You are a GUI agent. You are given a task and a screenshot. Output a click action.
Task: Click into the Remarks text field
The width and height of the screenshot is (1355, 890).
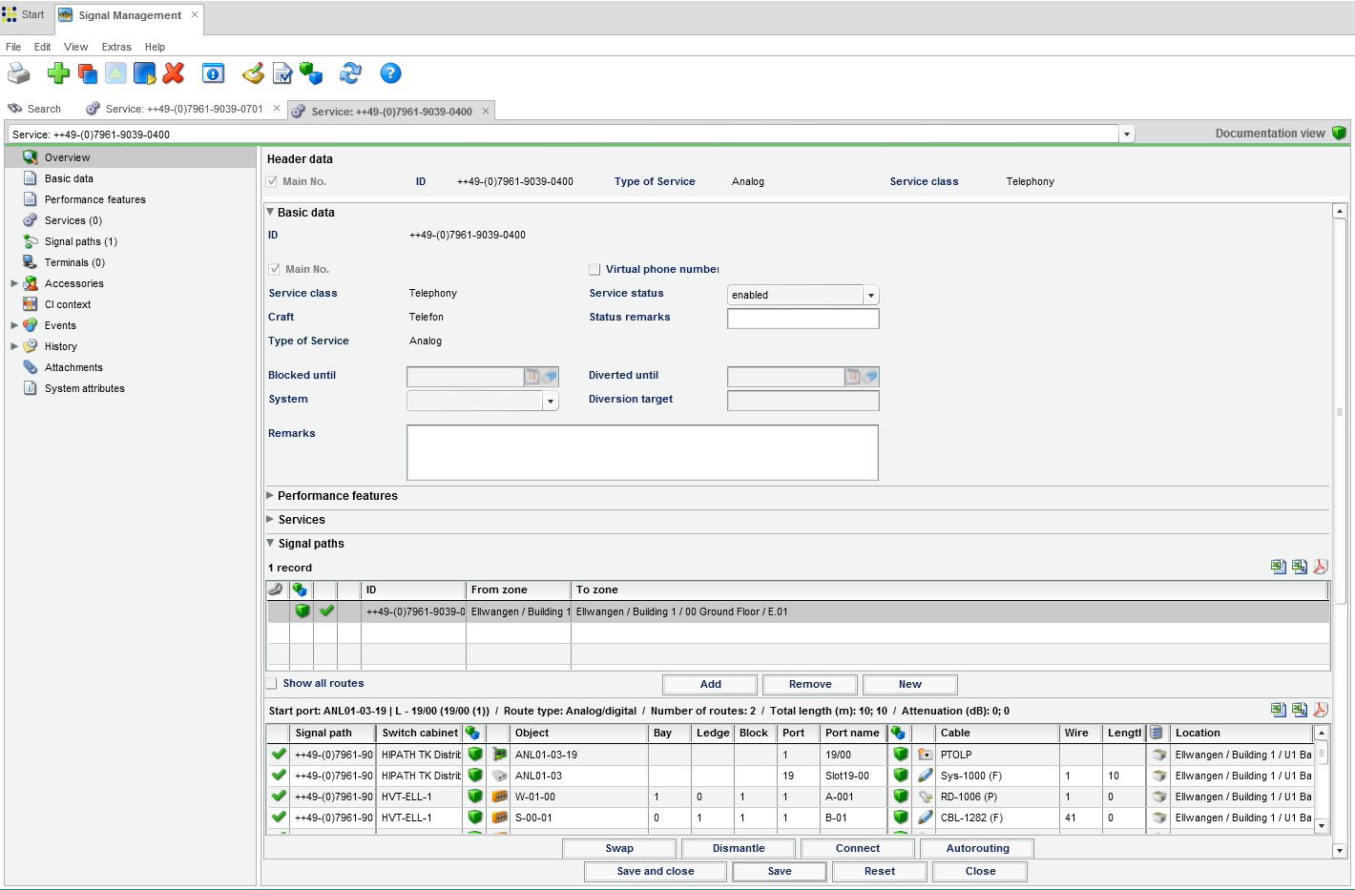coord(642,452)
